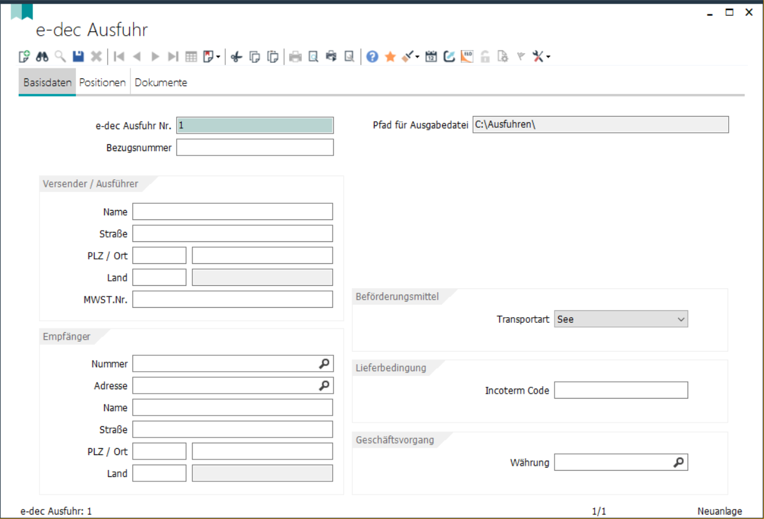764x519 pixels.
Task: Jump to last record with the last-arrow icon
Action: pos(173,57)
